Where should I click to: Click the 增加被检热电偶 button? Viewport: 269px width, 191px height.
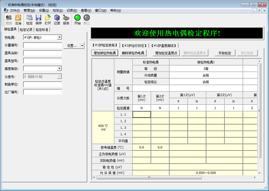click(x=104, y=53)
